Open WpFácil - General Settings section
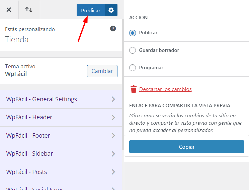This screenshot has width=249, height=190. click(61, 99)
